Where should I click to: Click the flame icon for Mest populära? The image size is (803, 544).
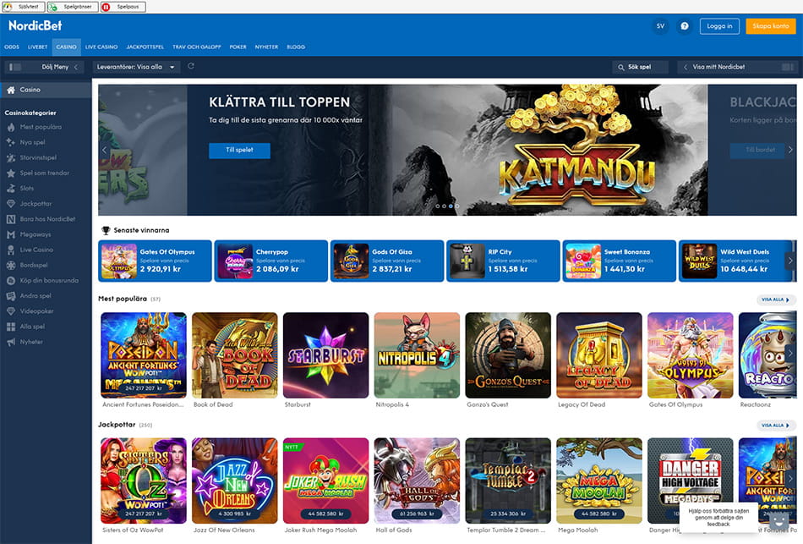click(11, 127)
